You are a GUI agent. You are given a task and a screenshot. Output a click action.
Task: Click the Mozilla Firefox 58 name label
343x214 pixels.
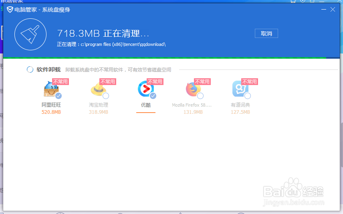192,105
